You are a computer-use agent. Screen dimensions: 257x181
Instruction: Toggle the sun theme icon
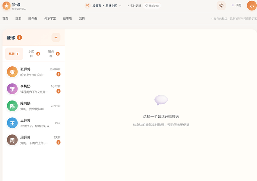pyautogui.click(x=221, y=6)
